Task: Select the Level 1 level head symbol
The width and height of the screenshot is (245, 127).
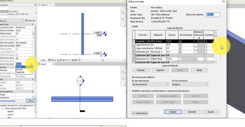Action: coord(105,54)
